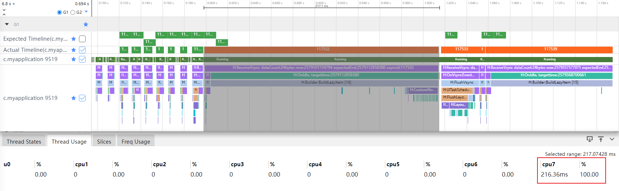Image resolution: width=619 pixels, height=191 pixels.
Task: Open the blue dropdown arrow beside G2
Action: pos(86,12)
